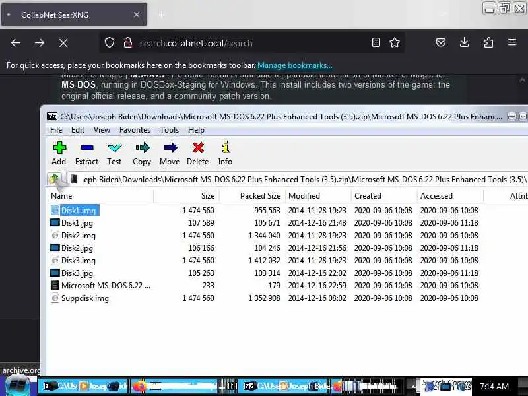Run the Test archive tool

click(114, 153)
